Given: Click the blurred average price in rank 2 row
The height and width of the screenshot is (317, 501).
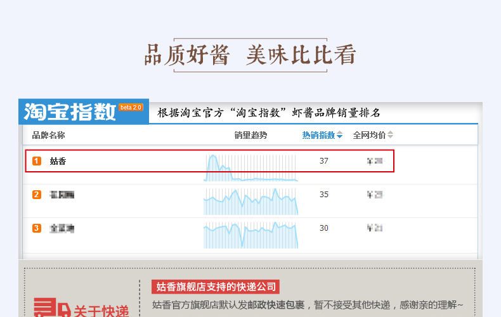Looking at the screenshot, I should click(375, 194).
